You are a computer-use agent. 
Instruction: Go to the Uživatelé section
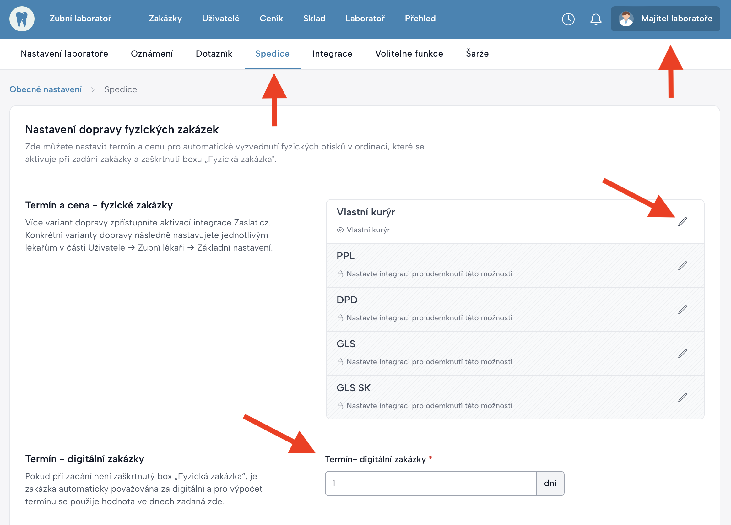[220, 19]
